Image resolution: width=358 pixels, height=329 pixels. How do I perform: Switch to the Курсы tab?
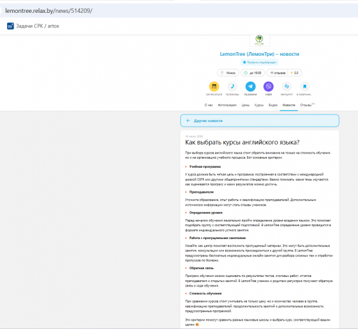coord(259,105)
